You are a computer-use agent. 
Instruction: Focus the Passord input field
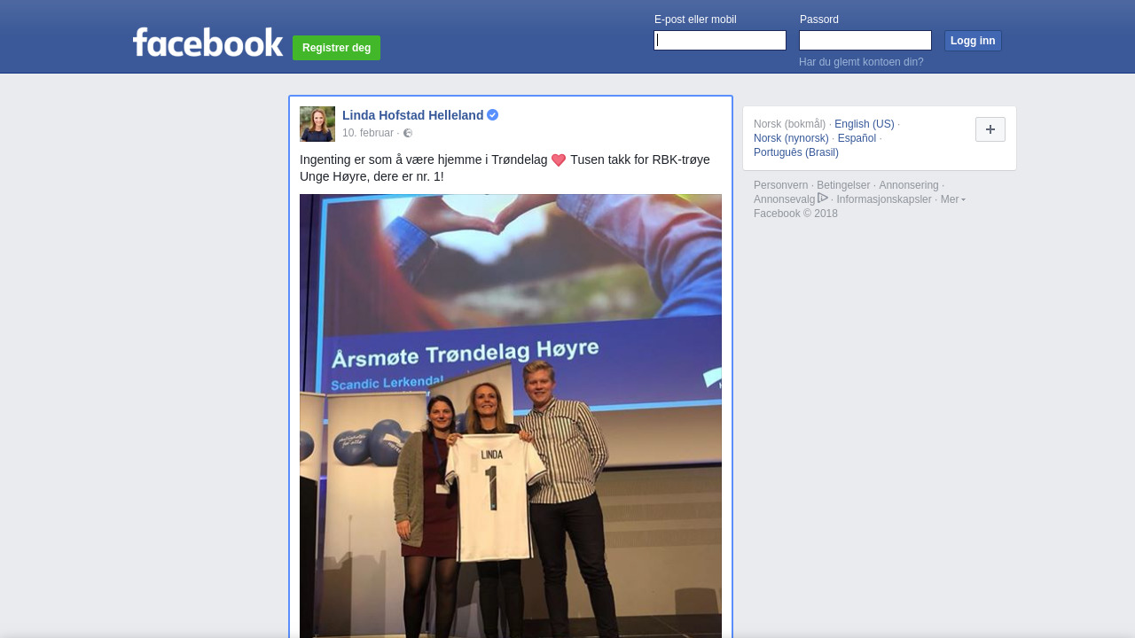tap(865, 41)
